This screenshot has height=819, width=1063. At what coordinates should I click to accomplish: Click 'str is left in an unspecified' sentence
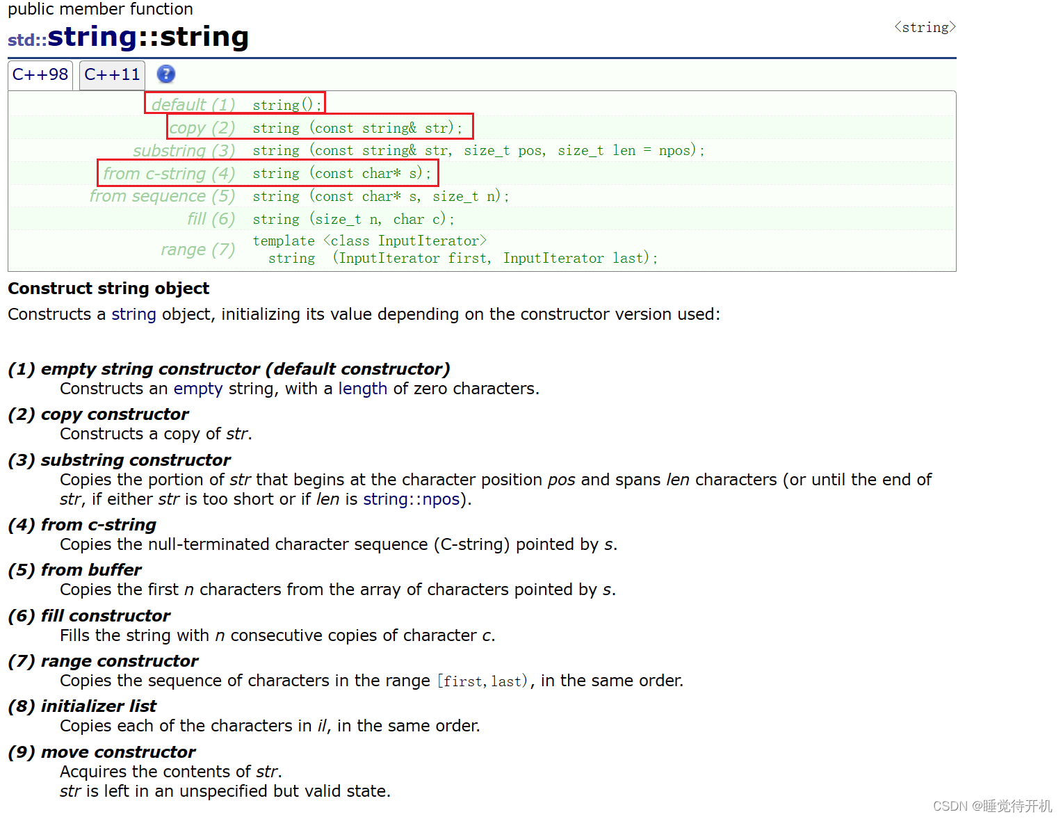225,791
